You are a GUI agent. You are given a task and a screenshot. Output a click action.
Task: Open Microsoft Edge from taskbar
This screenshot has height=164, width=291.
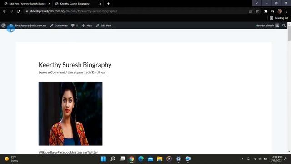(x=141, y=159)
